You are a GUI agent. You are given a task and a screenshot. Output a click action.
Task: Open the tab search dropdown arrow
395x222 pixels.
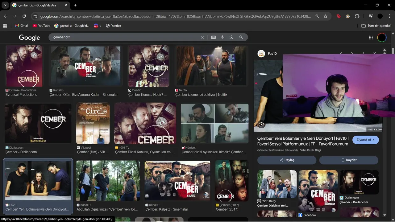[5, 5]
